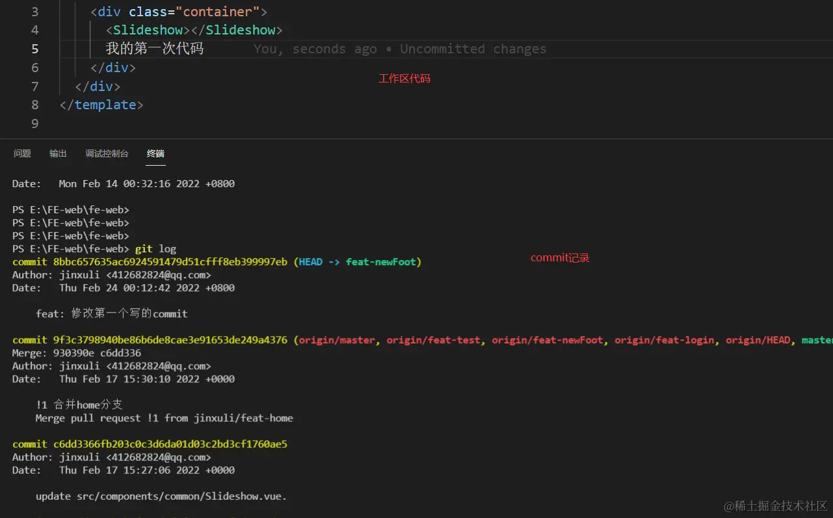
Task: Click the origin/feat-test ref label
Action: coord(434,340)
